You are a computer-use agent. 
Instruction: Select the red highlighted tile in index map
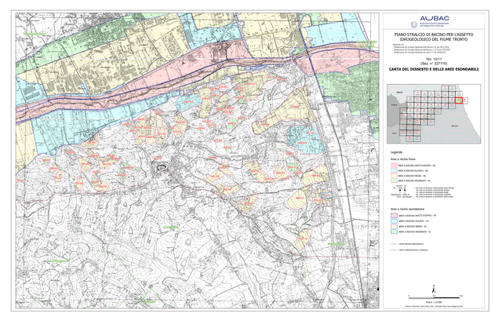[x=458, y=100]
